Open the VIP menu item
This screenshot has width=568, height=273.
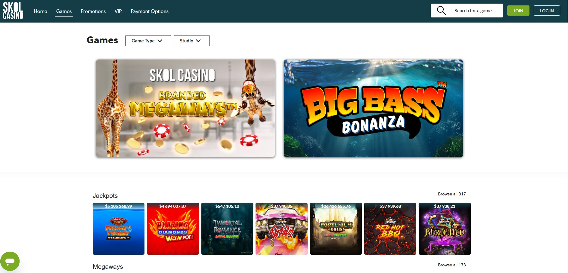[x=118, y=11]
